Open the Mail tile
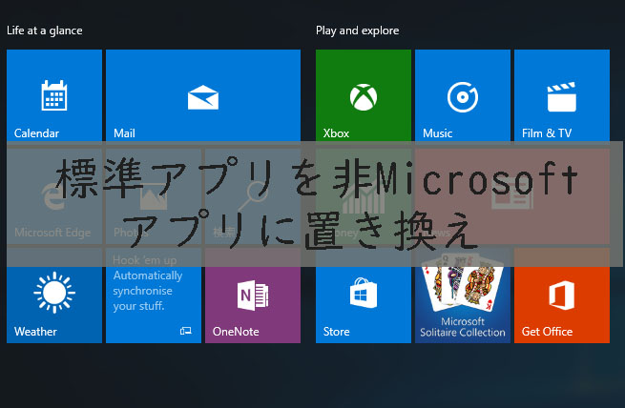The width and height of the screenshot is (625, 408). point(203,95)
